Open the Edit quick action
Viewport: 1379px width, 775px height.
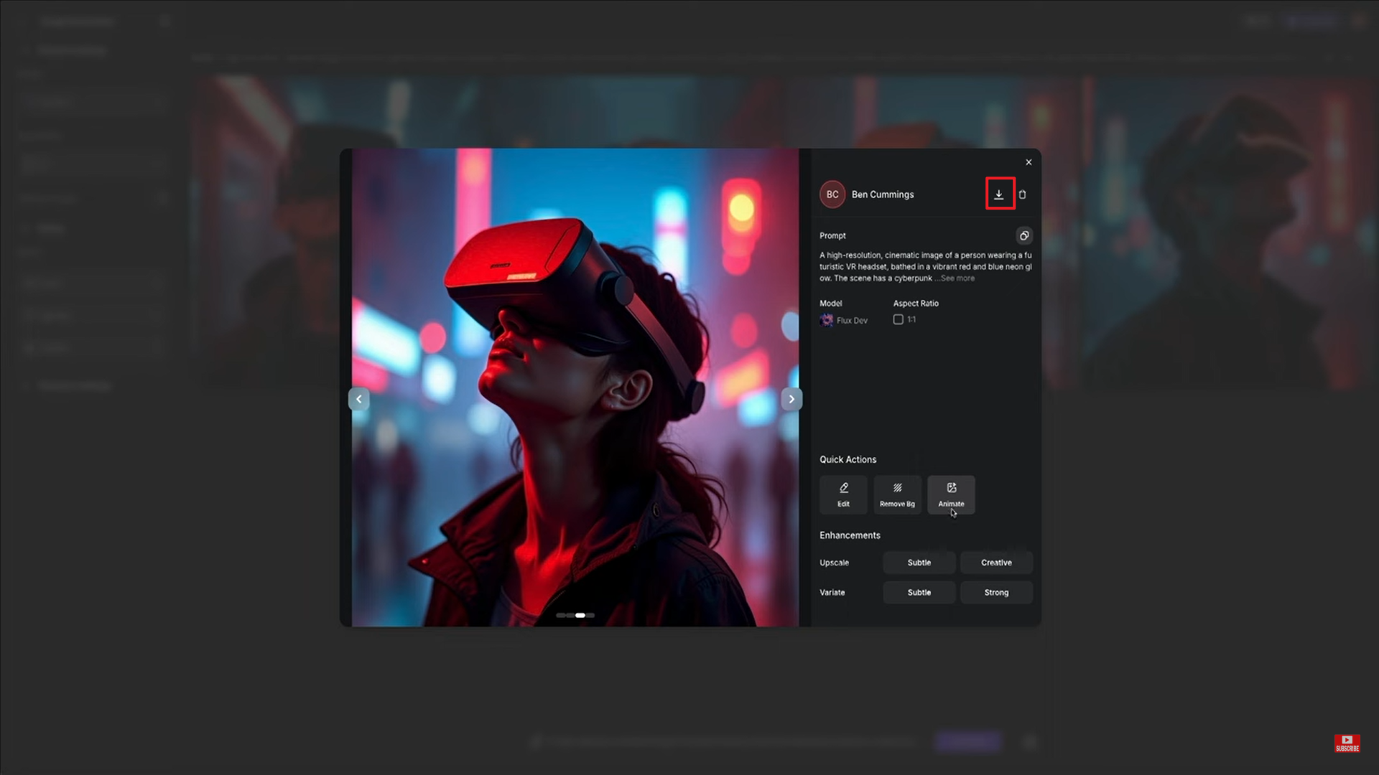coord(843,494)
